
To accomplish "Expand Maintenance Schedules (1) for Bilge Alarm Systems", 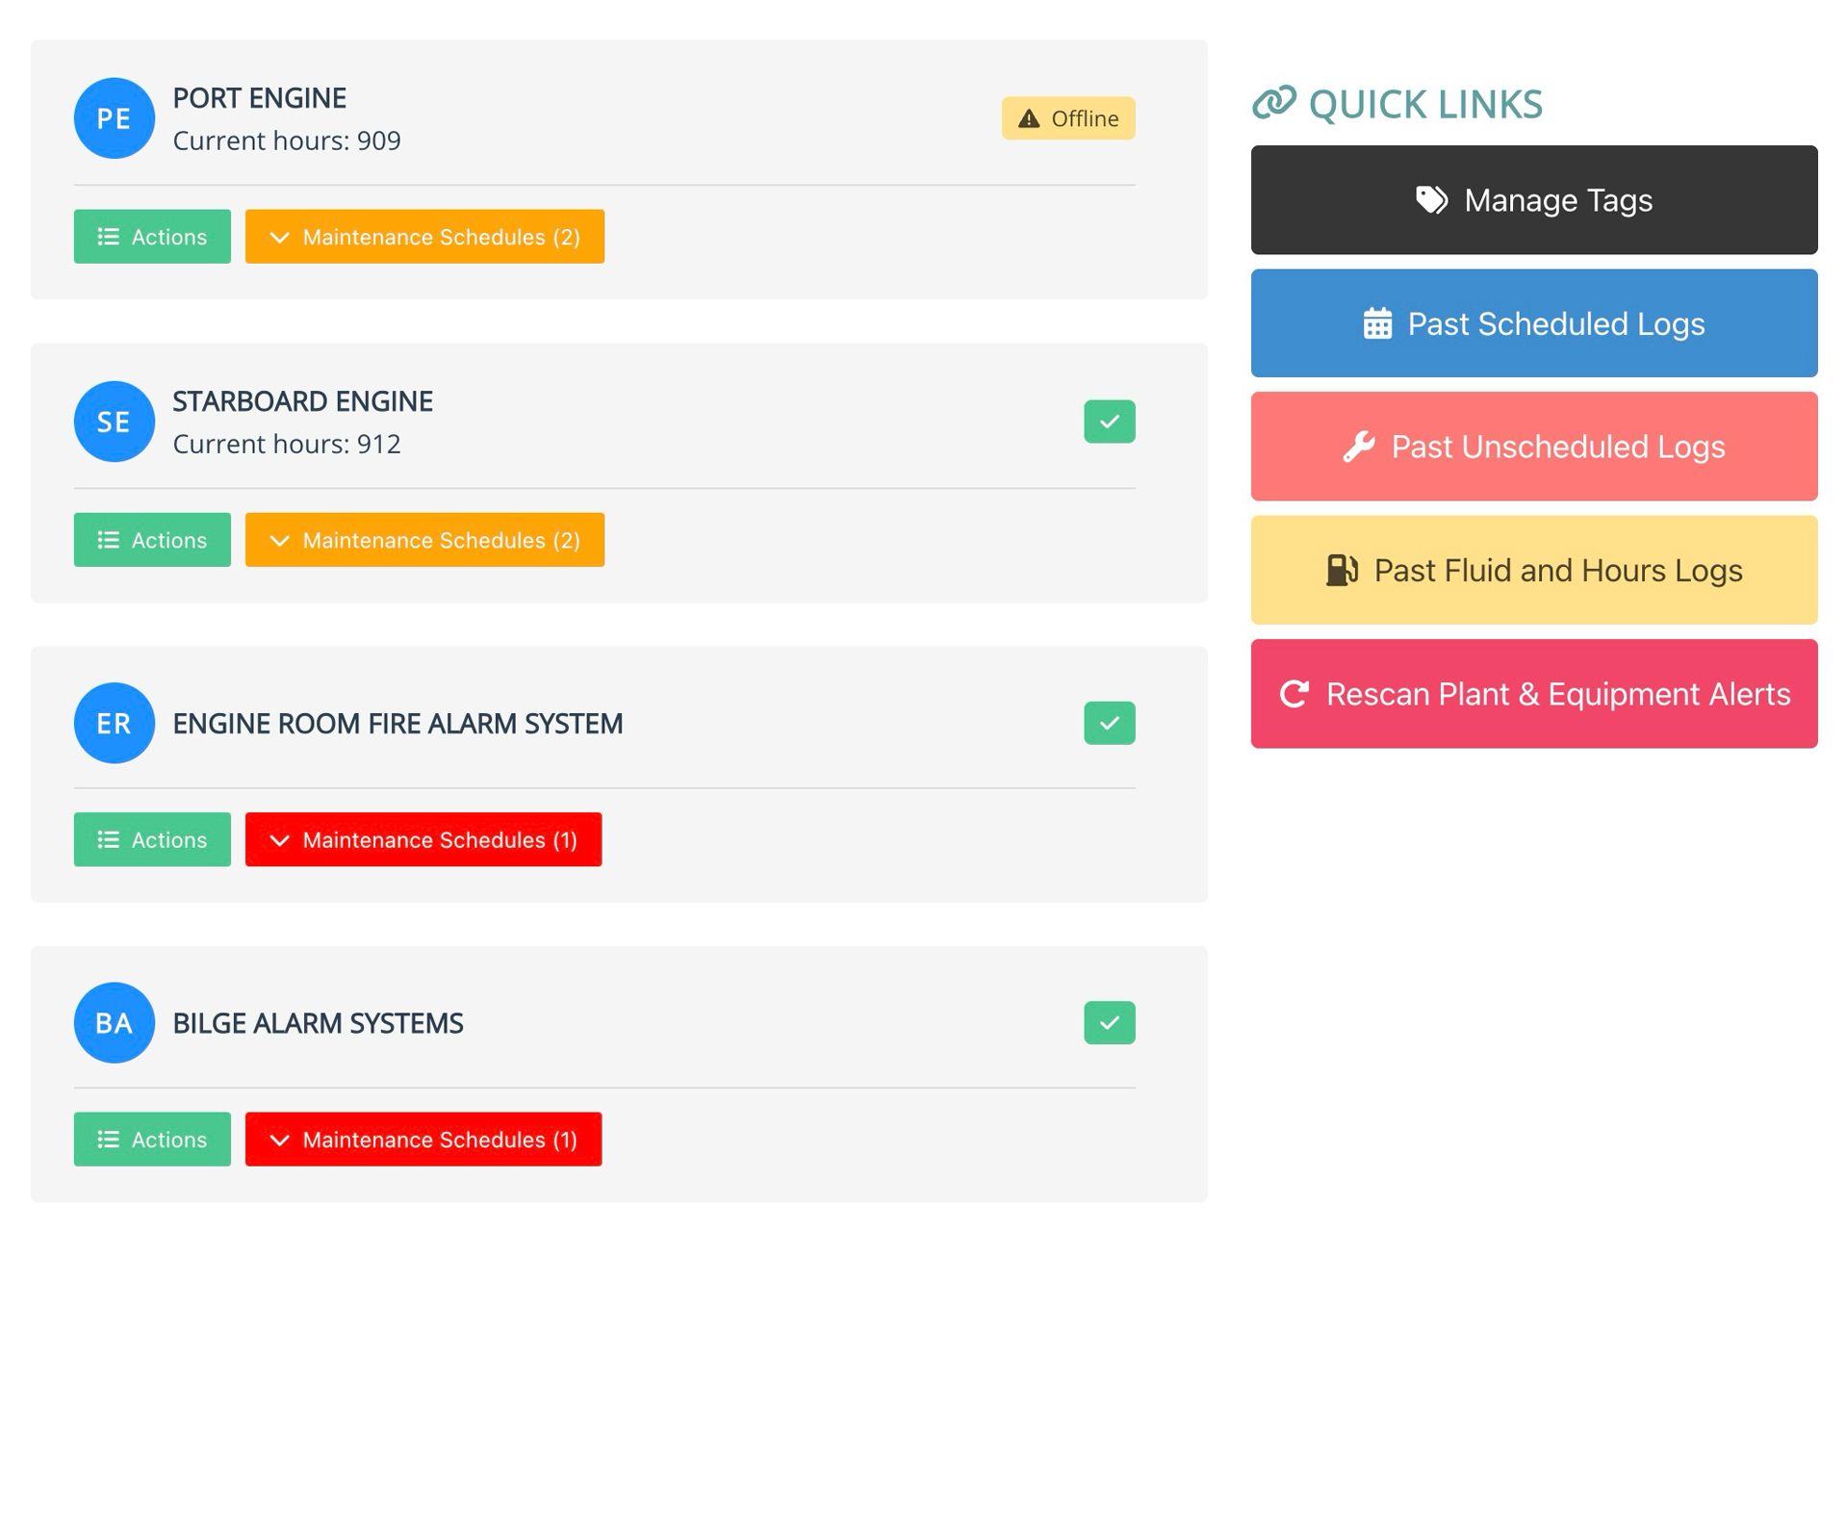I will click(x=423, y=1140).
